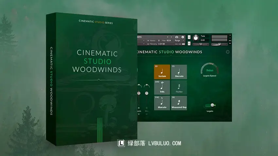The image size is (278, 156).
Task: Click the minimize instrument header button
Action: 230,38
